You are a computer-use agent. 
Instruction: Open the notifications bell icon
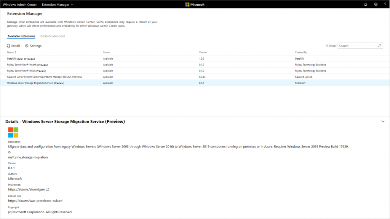[365, 5]
